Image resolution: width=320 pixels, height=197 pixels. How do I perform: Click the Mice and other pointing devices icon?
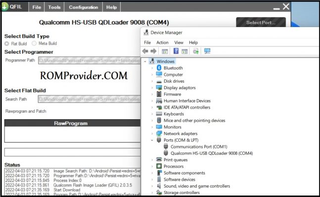click(159, 120)
